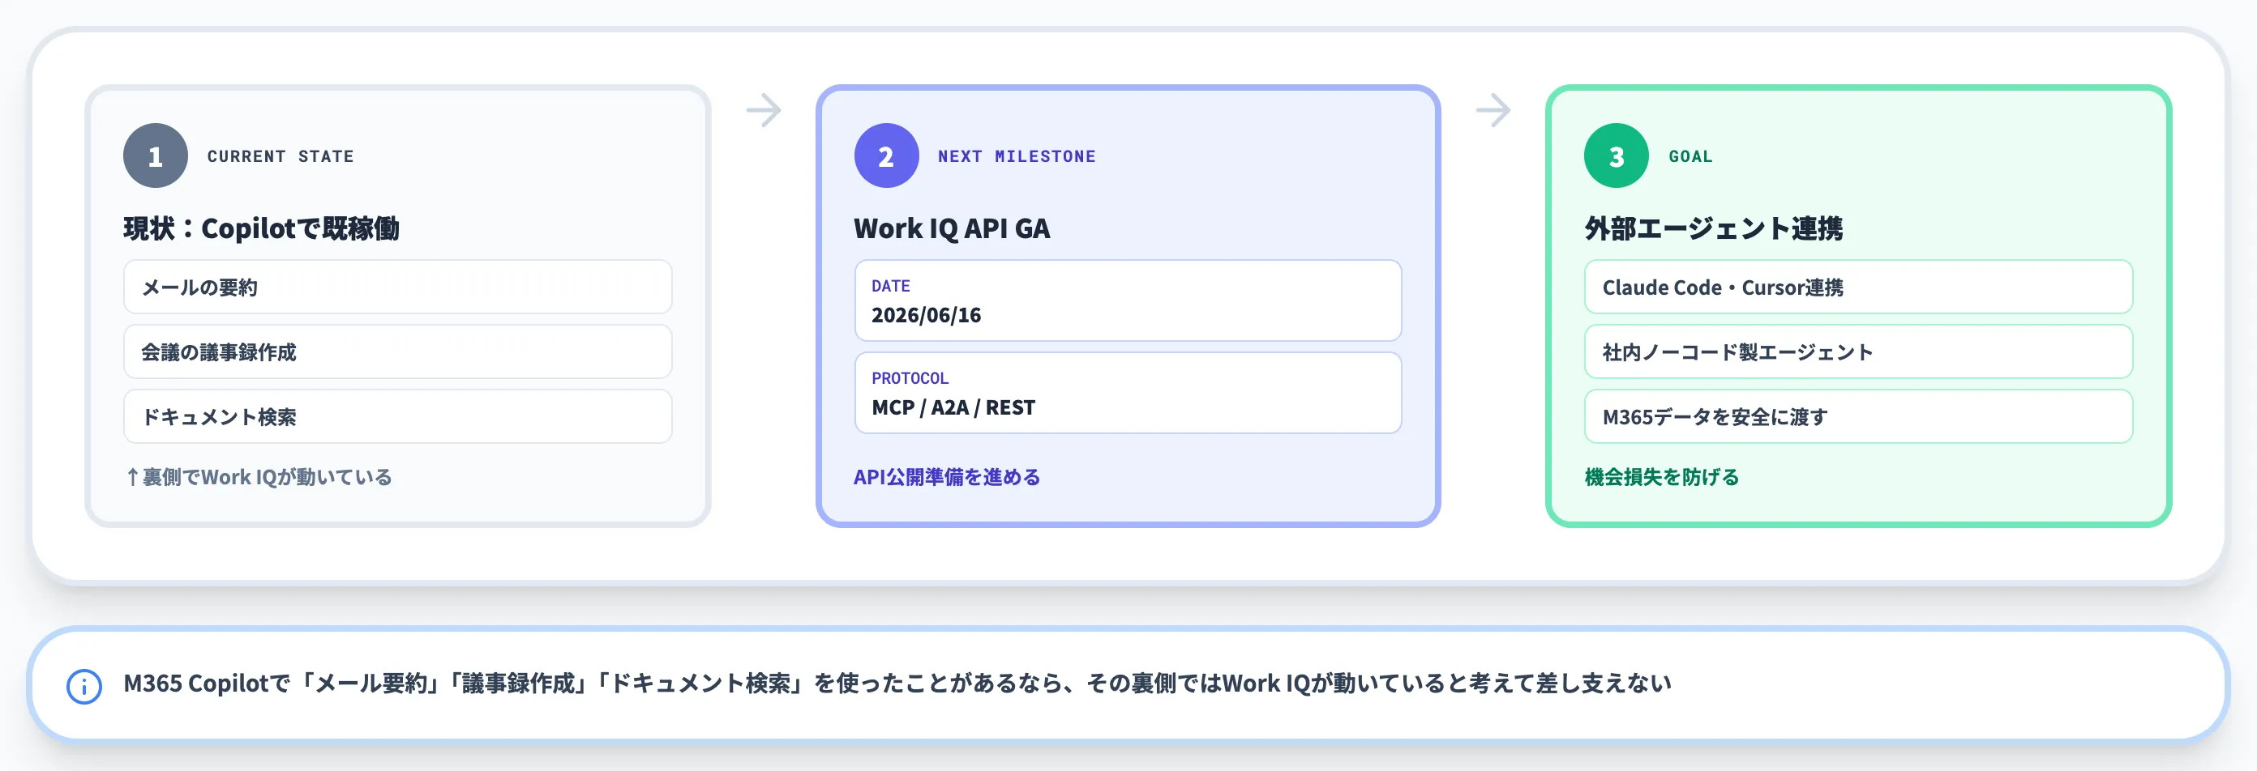Image resolution: width=2257 pixels, height=771 pixels.
Task: Click the green number 3 step badge
Action: pos(1616,155)
